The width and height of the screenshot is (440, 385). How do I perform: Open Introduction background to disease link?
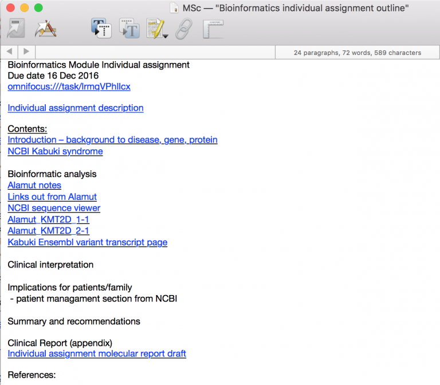point(112,140)
